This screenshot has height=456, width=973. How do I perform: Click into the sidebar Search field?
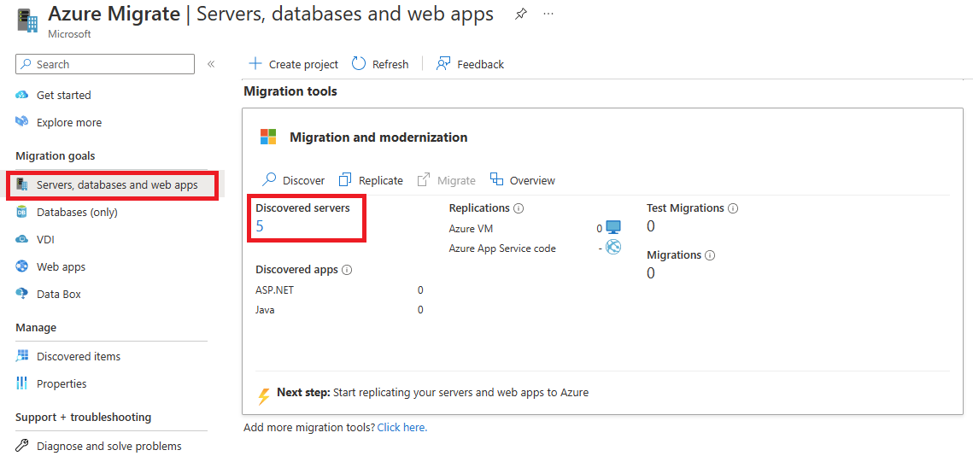[x=105, y=64]
